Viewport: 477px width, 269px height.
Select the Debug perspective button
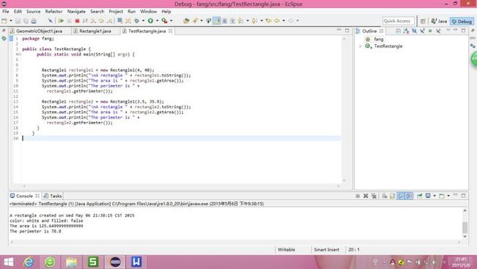click(462, 21)
